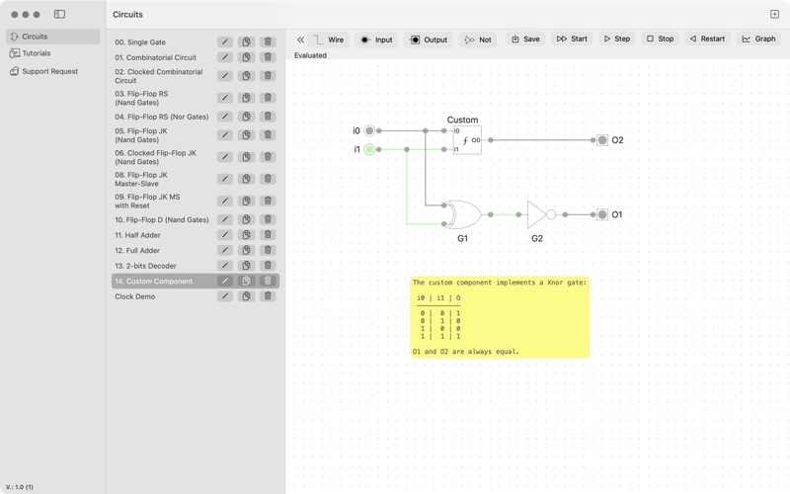The height and width of the screenshot is (494, 790).
Task: Delete the Clock Demo circuit
Action: [x=268, y=296]
